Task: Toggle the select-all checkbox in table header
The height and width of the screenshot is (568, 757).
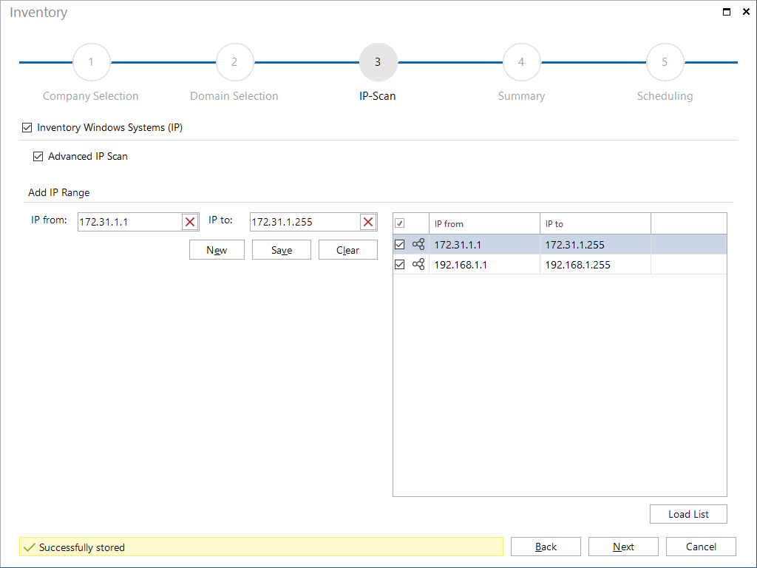Action: point(400,223)
